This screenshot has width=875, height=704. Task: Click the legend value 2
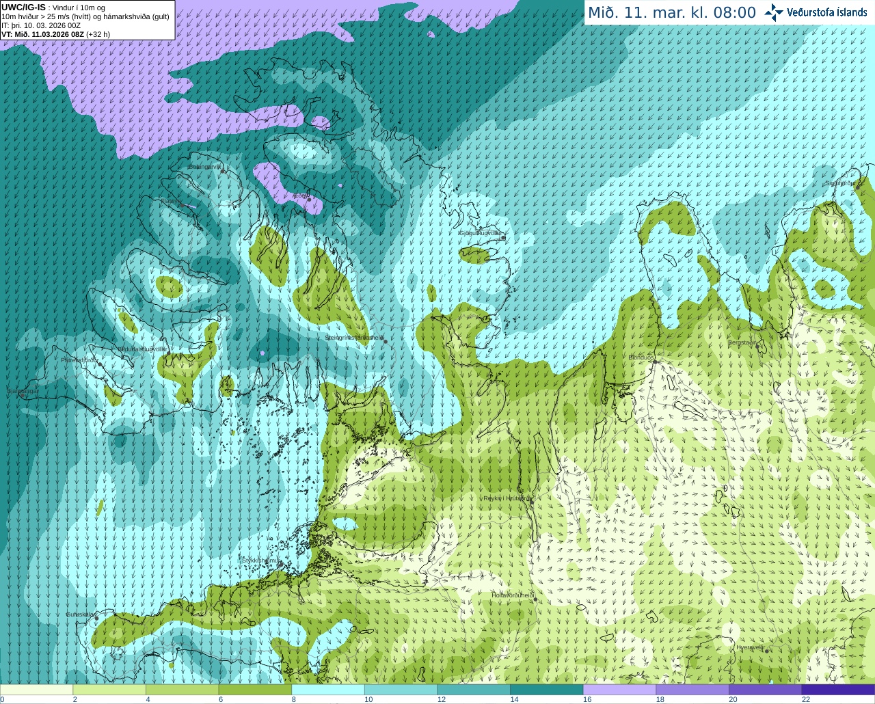click(75, 700)
